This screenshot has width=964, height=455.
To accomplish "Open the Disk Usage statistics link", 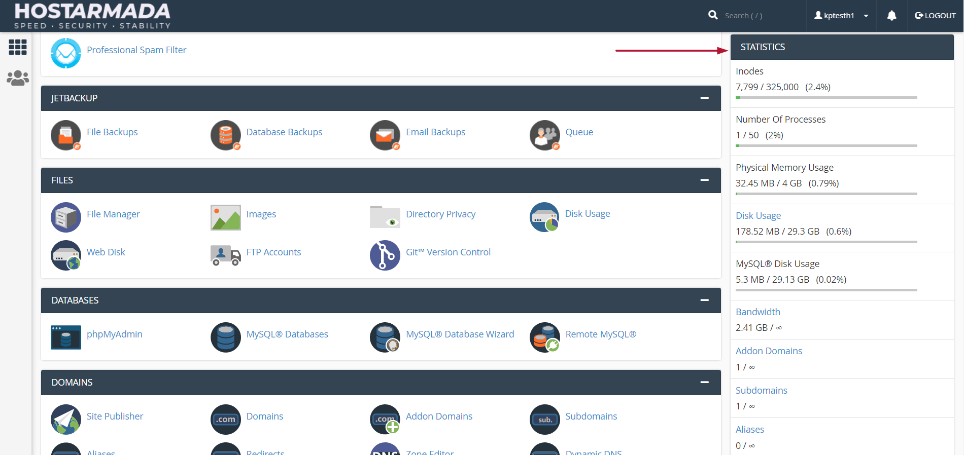I will point(758,215).
